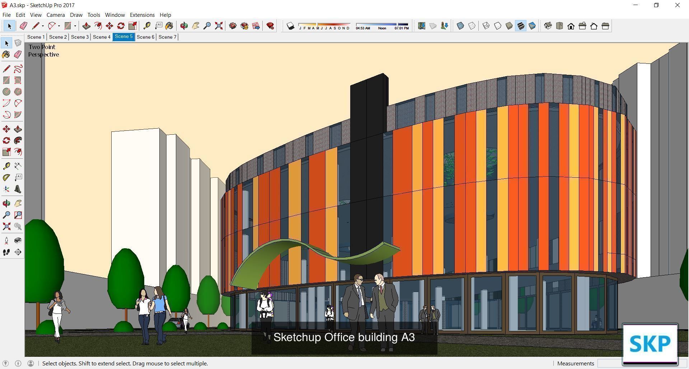Toggle X-Ray face style

tap(460, 26)
